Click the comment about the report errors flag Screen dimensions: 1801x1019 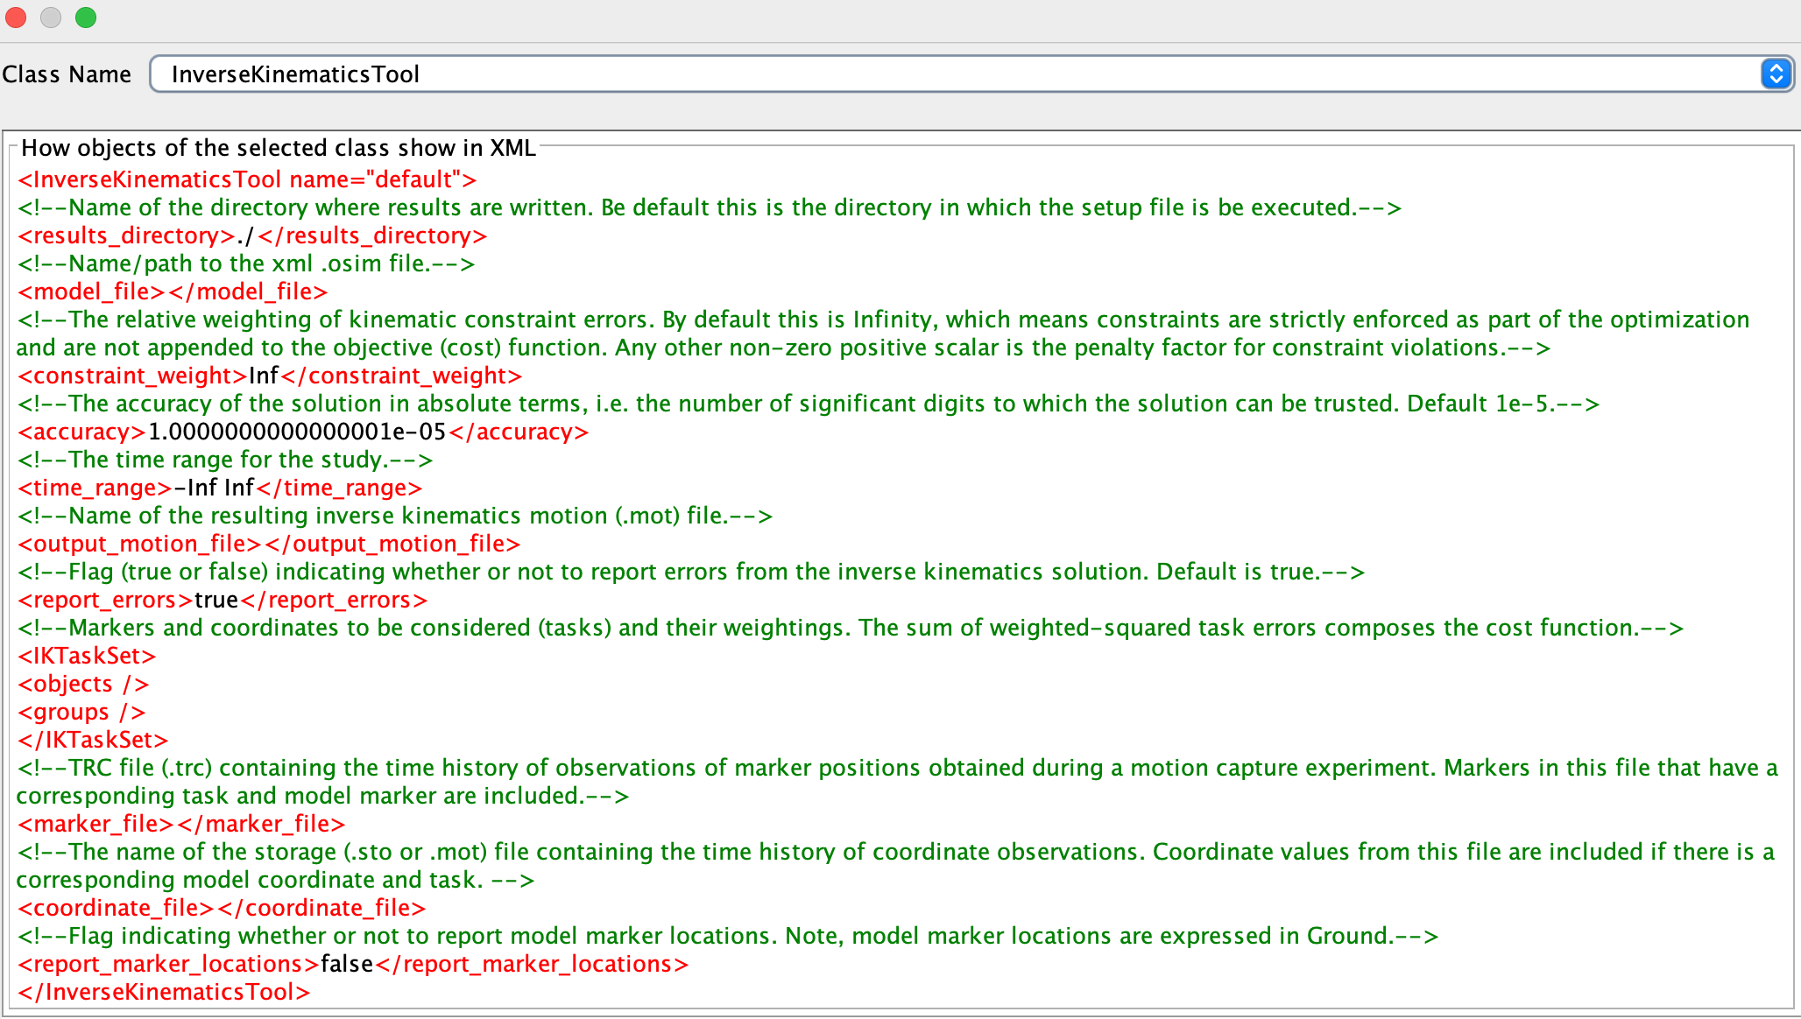(x=691, y=572)
